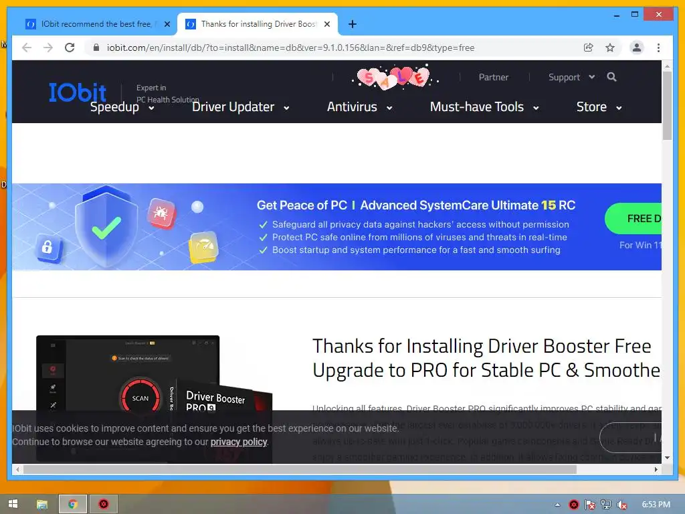Viewport: 685px width, 514px height.
Task: Open File Explorer from taskbar
Action: (42, 504)
